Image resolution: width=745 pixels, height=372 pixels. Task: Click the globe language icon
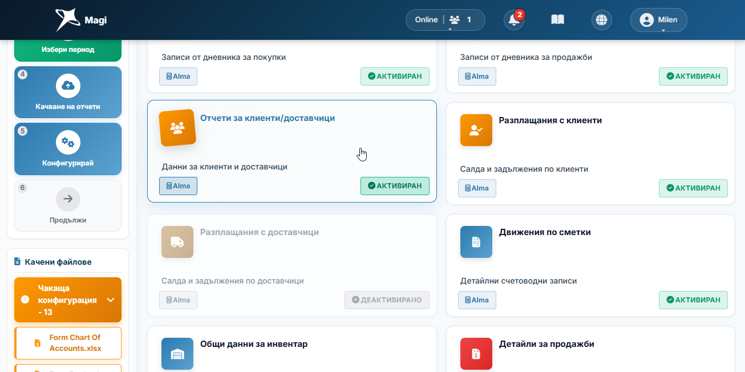601,20
